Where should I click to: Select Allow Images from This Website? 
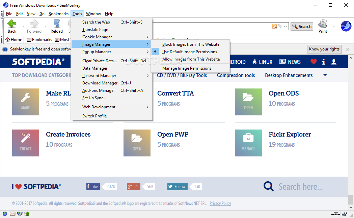[x=190, y=59]
